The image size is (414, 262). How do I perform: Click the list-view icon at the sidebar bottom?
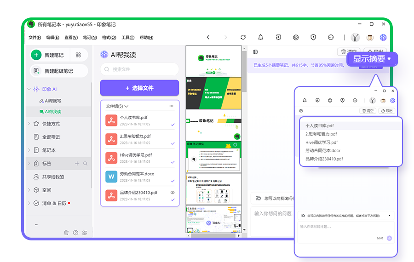pos(85,233)
